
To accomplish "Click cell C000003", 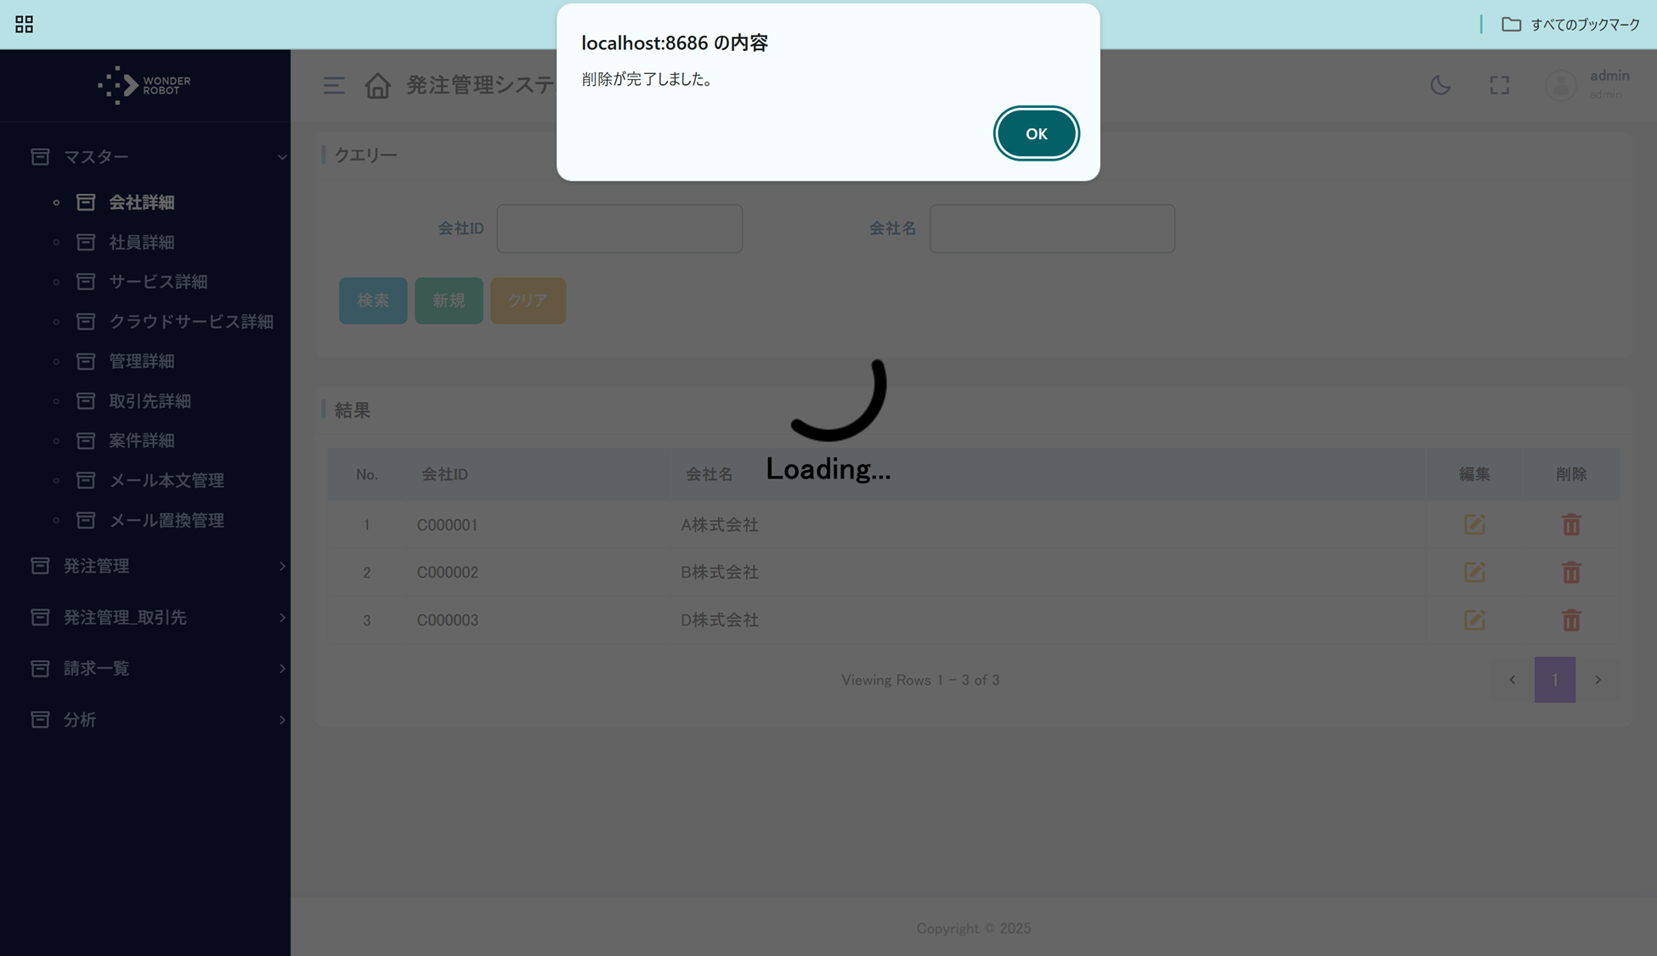I will click(x=447, y=620).
